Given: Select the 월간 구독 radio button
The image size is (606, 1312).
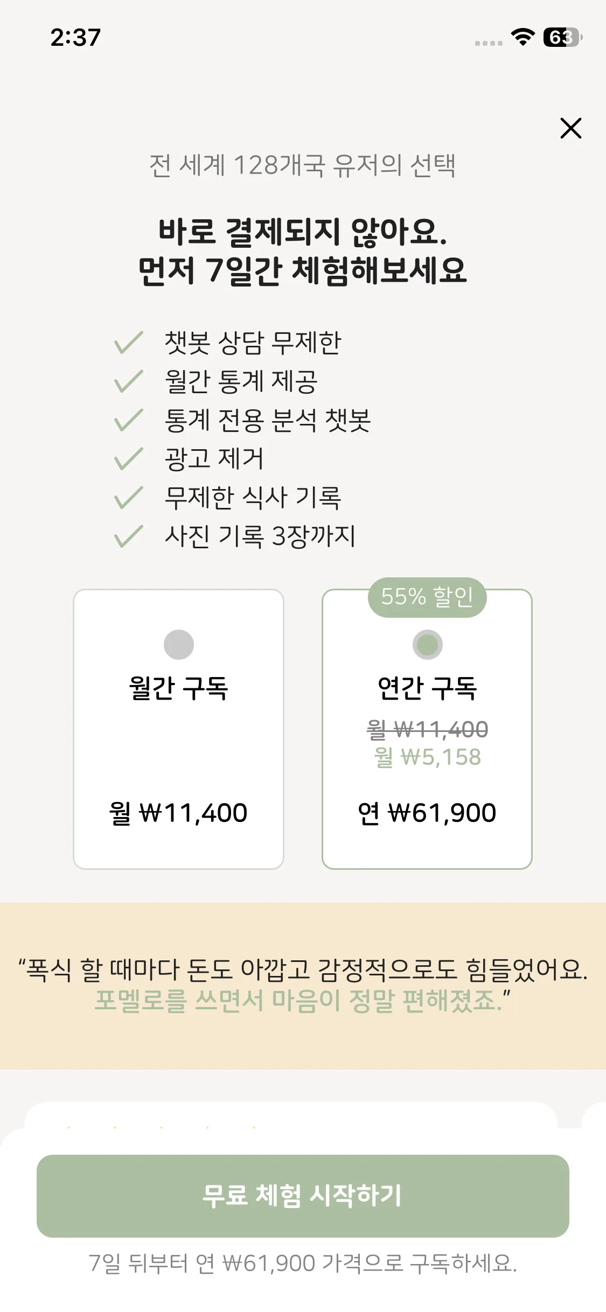Looking at the screenshot, I should pos(178,644).
